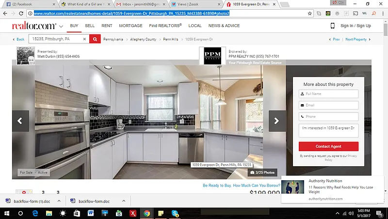388x219 pixels.
Task: Close the Zoosk Views tab
Action: [x=219, y=4]
